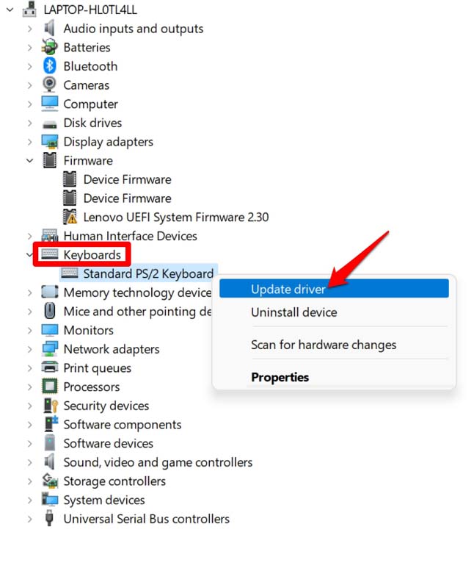Click the Print queues printer icon
Screen dimensions: 474x571
[x=50, y=368]
